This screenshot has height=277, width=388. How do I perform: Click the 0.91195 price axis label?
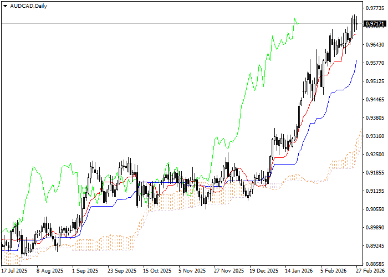(x=375, y=191)
